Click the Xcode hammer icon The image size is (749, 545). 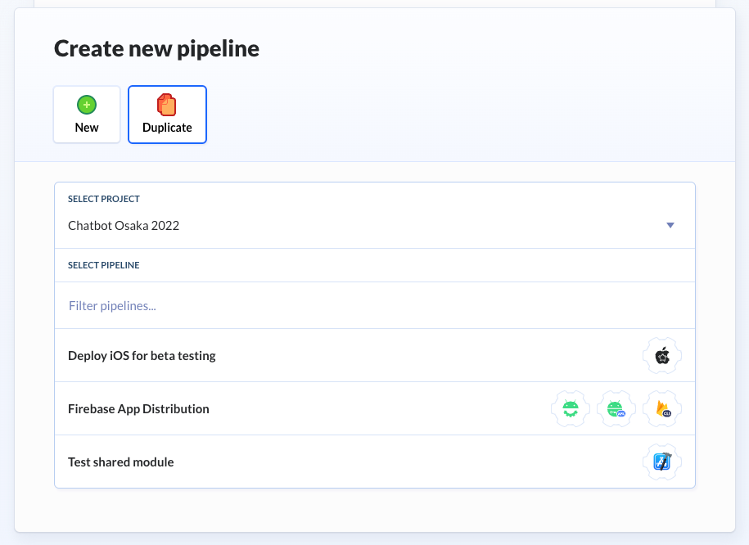tap(662, 462)
